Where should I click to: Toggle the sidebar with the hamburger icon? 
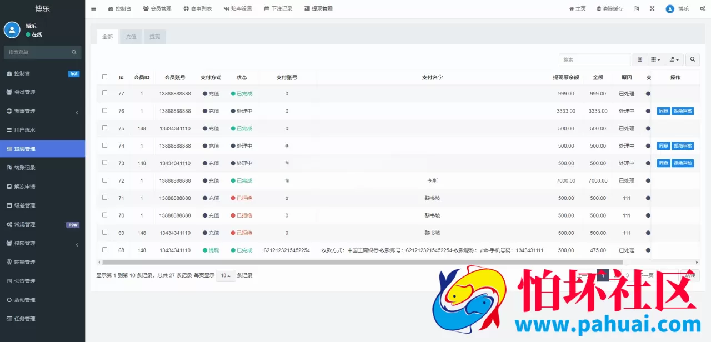pyautogui.click(x=93, y=8)
